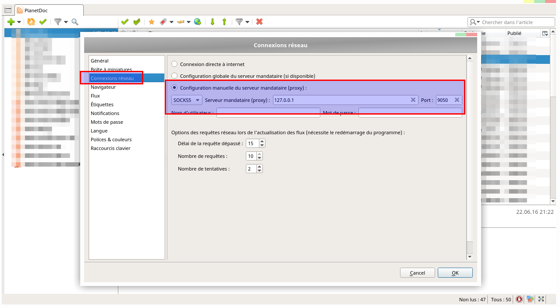
Task: Clear the proxy server field with its X
Action: click(413, 100)
